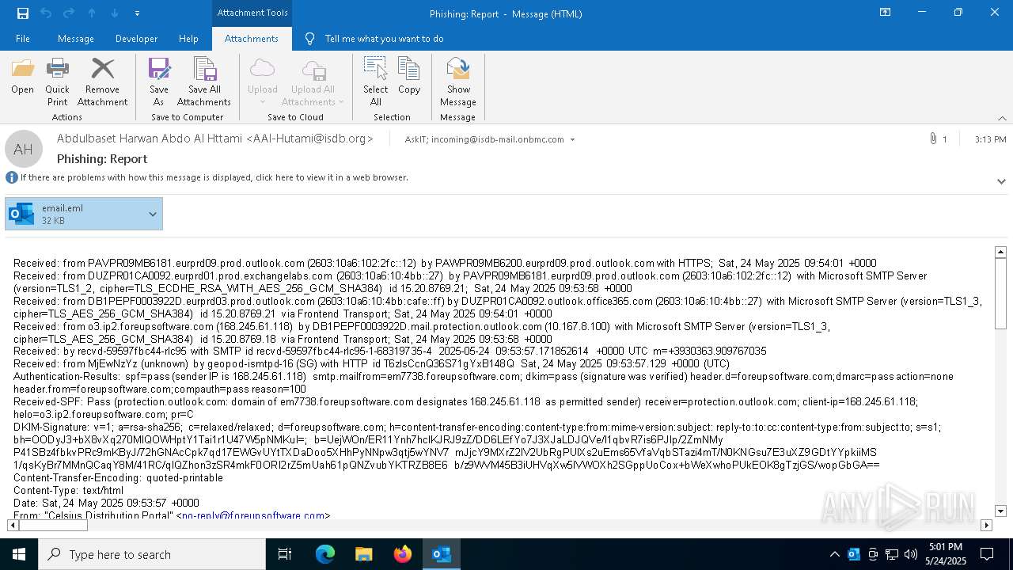Click the Save icon in title bar

22,13
